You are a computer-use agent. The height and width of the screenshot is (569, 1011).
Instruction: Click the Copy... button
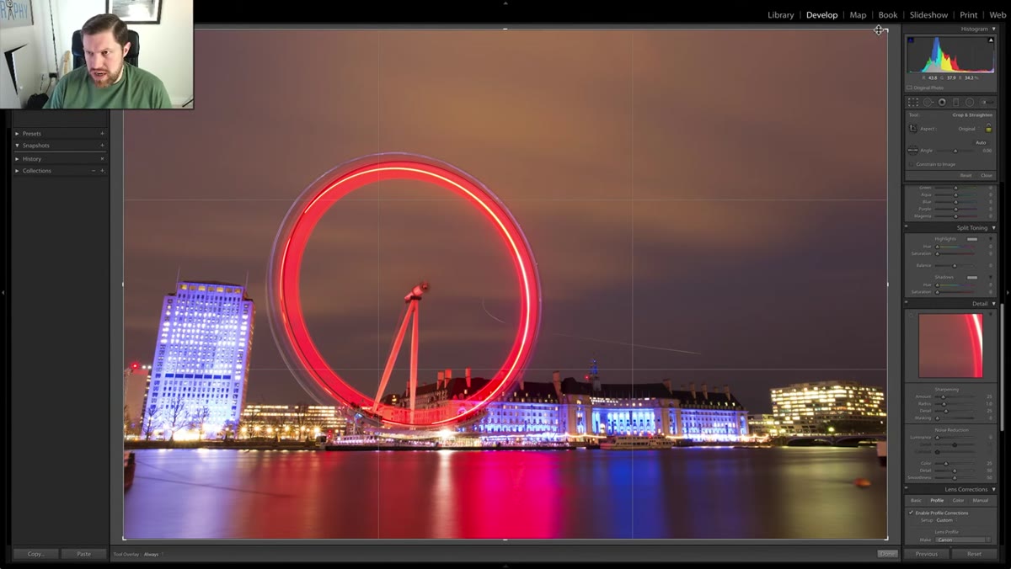tap(35, 554)
